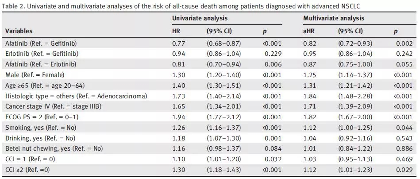The height and width of the screenshot is (179, 420).
Task: Click the Drinking, yes row label
Action: pos(39,138)
